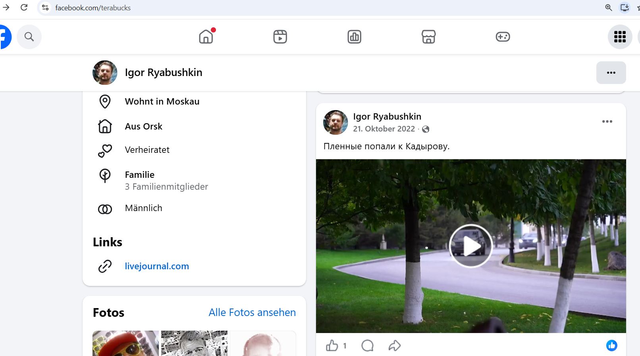Click 'Familie' label
The image size is (640, 356).
point(140,175)
